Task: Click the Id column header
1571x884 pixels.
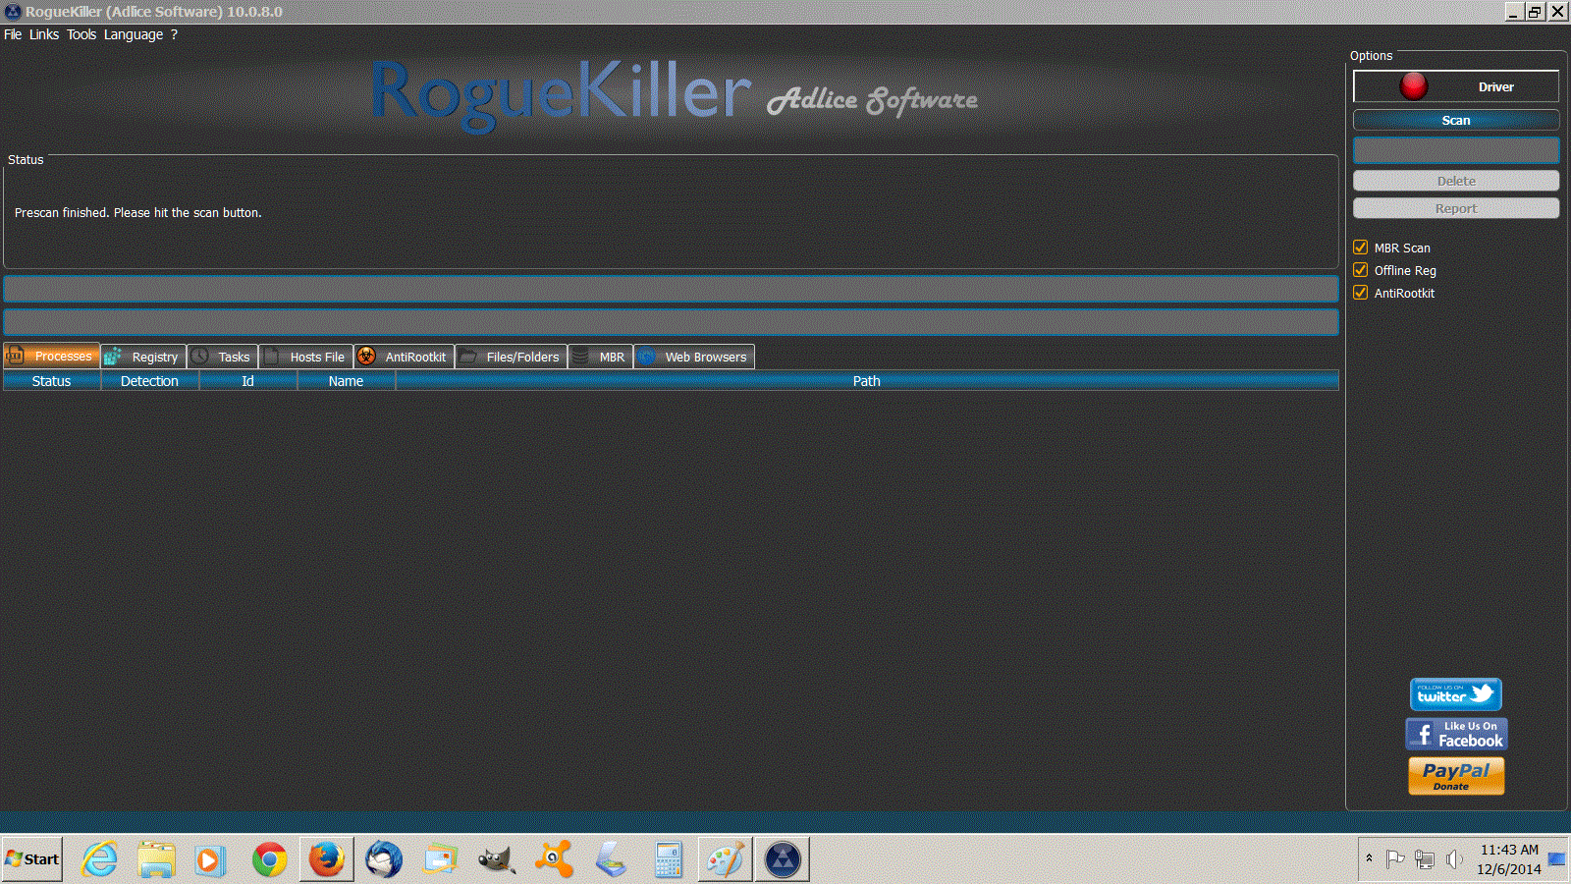Action: pyautogui.click(x=248, y=381)
